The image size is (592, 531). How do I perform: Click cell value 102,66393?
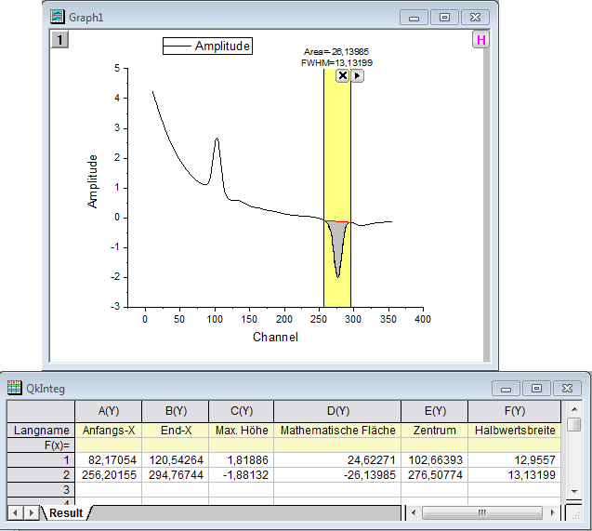pyautogui.click(x=435, y=460)
